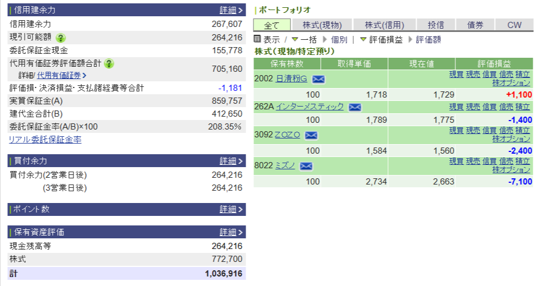The width and height of the screenshot is (540, 286).
Task: Switch to 債券 tab
Action: point(475,25)
